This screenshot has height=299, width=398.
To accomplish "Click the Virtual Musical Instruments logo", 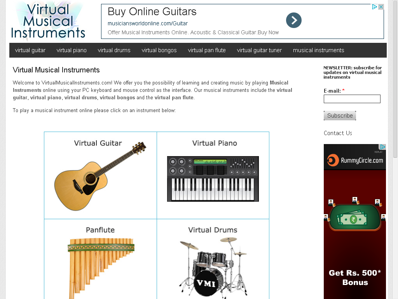I will [48, 21].
